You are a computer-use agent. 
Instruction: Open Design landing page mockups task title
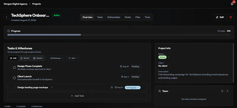tap(33, 88)
